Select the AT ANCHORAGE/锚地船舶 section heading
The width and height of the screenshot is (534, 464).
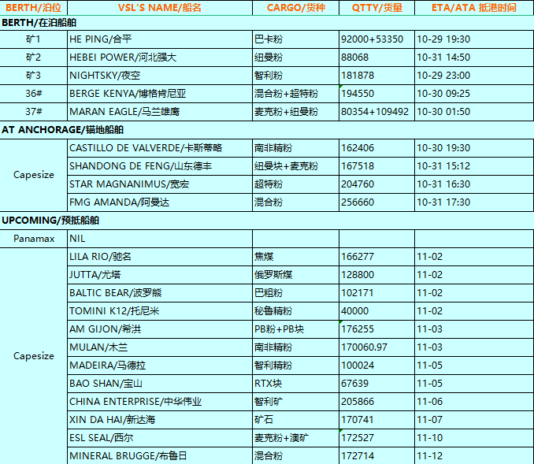pos(62,130)
